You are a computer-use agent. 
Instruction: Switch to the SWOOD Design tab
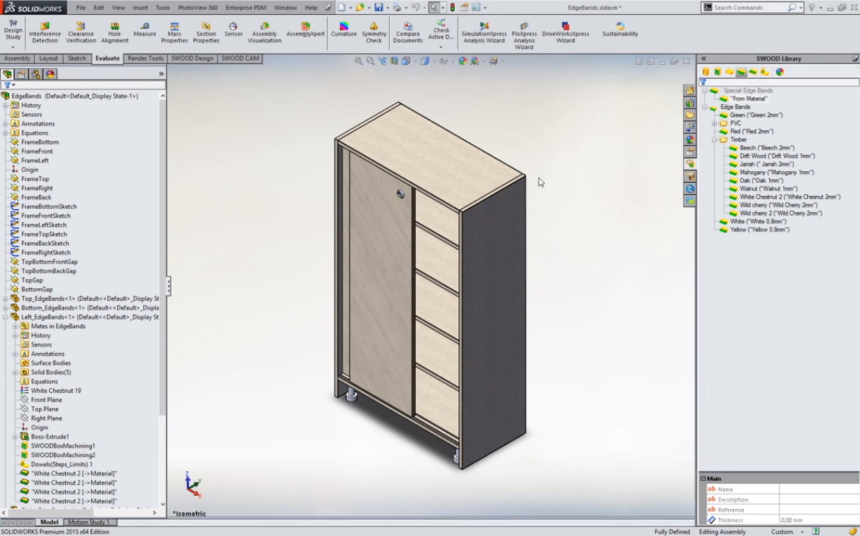pos(192,58)
